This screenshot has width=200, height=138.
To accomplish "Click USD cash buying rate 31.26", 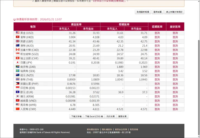I will pos(72,33).
